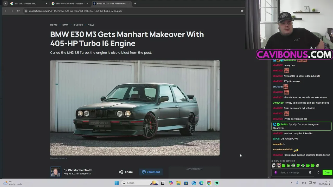Viewport: 333px width, 187px height.
Task: Insert the sunglasses emote in chat
Action: 274,165
